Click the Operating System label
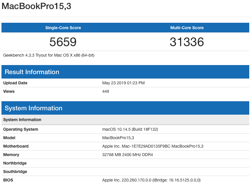Viewport: 251px width, 187px height. 21,129
